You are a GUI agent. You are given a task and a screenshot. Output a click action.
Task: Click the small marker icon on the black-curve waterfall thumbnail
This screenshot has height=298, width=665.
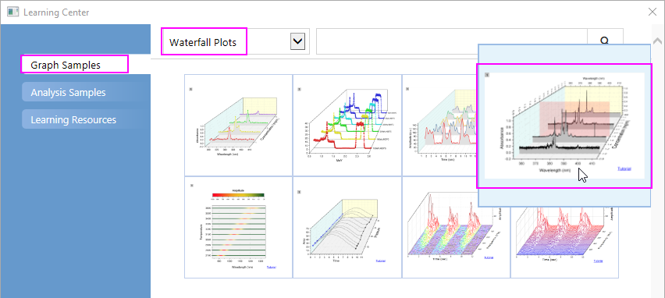(300, 192)
